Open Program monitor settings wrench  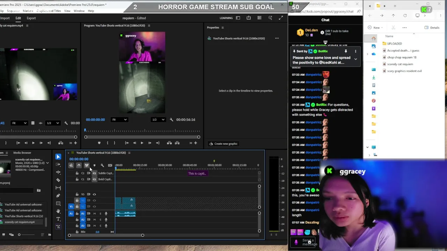point(171,120)
